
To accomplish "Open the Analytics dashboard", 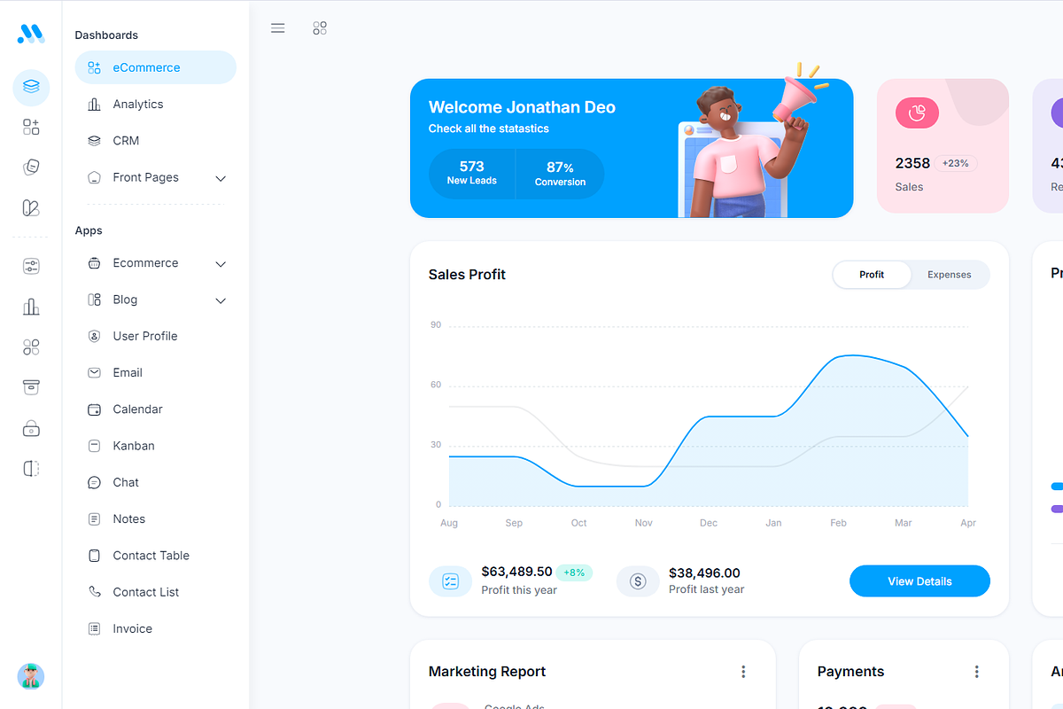I will coord(138,104).
